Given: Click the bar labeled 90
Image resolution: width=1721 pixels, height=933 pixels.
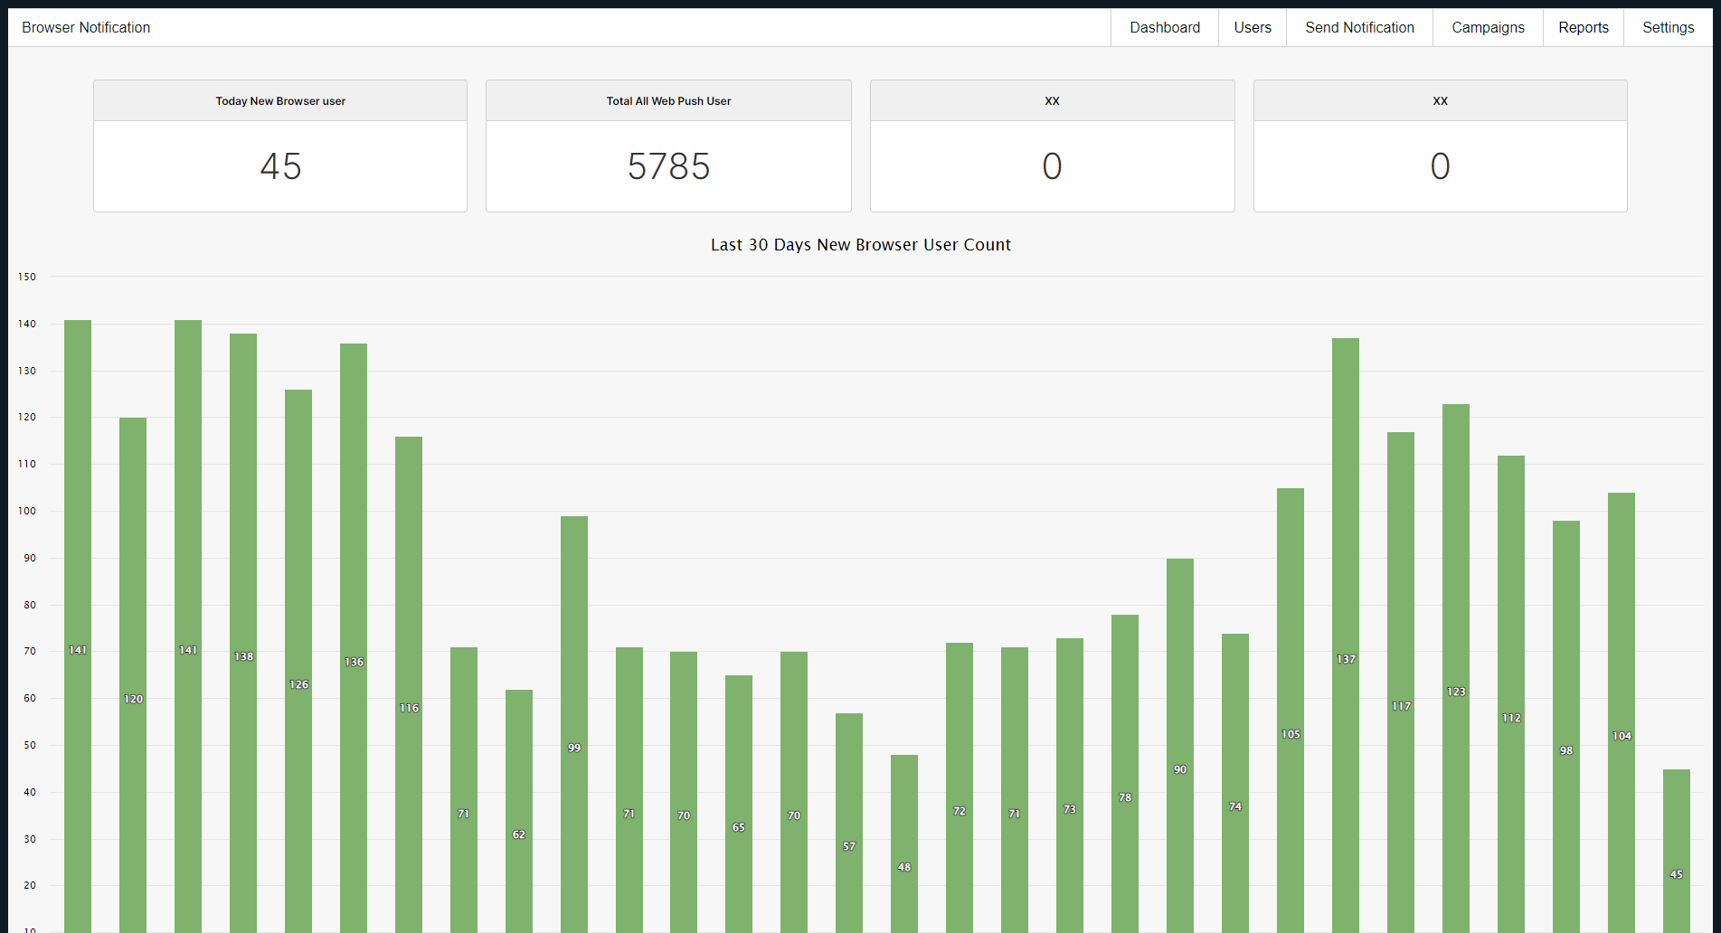Looking at the screenshot, I should pos(1180,746).
